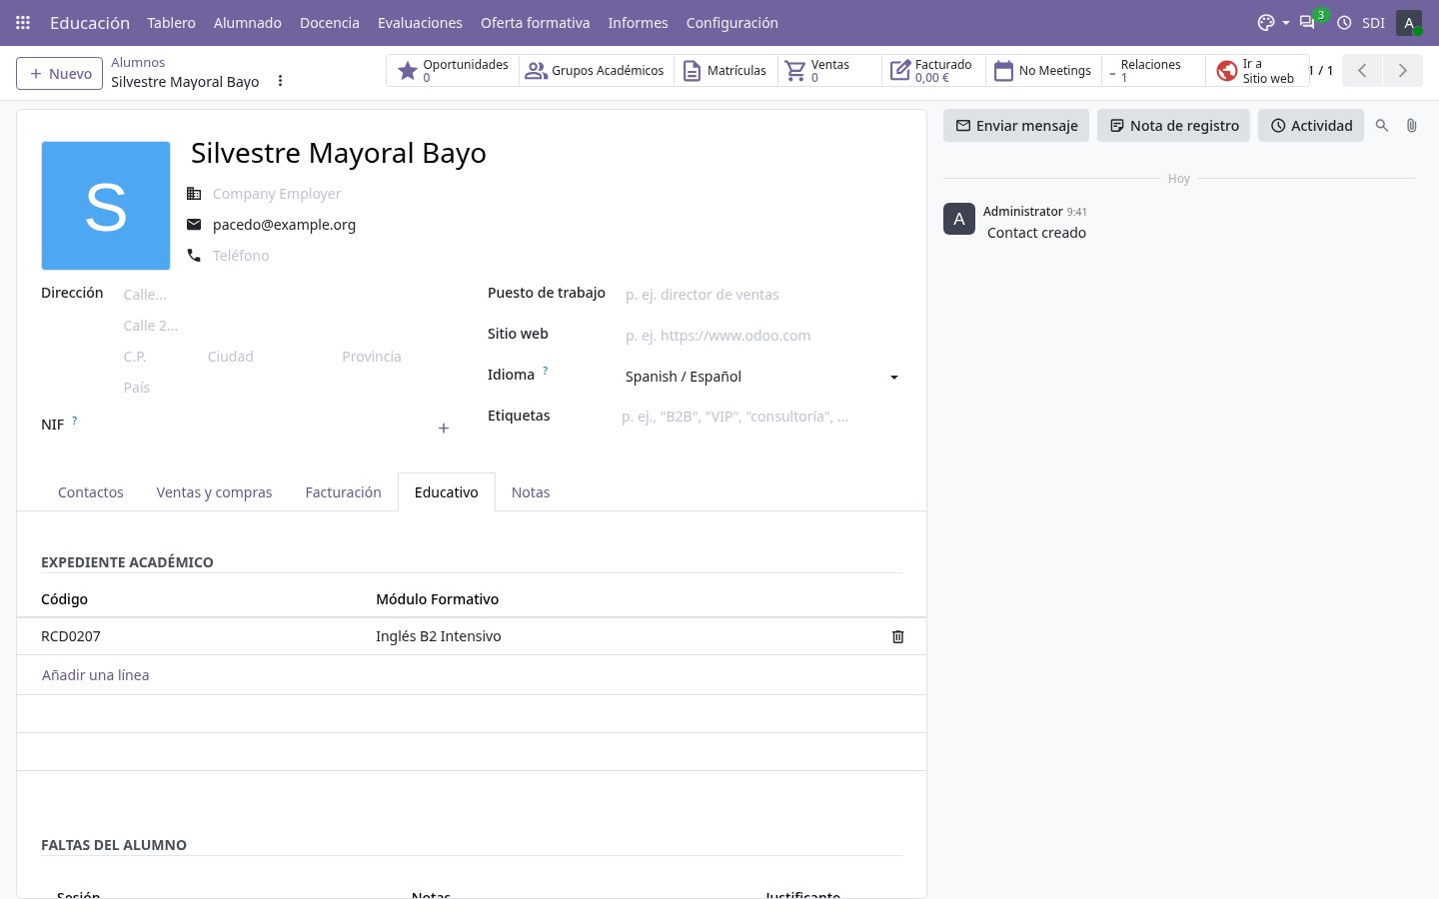Screen dimensions: 1439x899
Task: Click the student avatar S image
Action: [106, 206]
